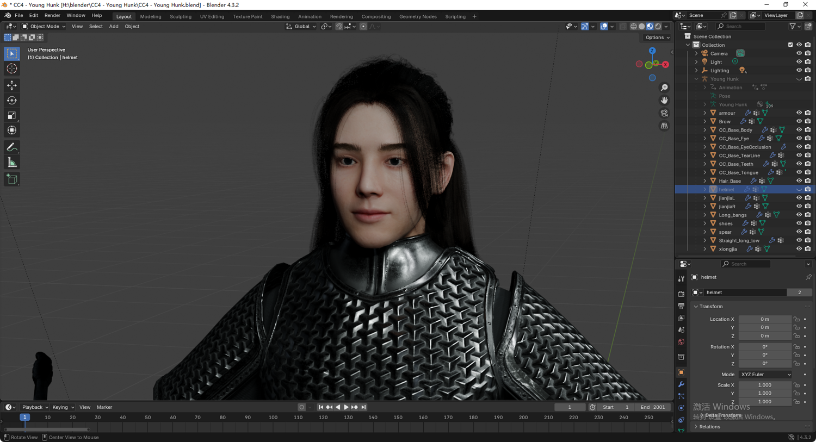The image size is (816, 442).
Task: Uncheck the Collection exclude checkbox
Action: [790, 45]
